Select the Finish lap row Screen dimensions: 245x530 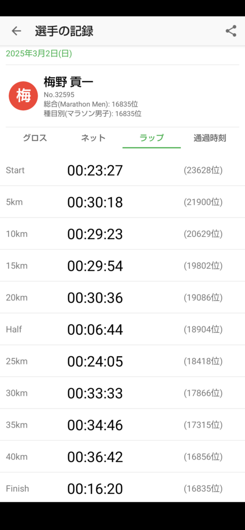click(x=122, y=488)
